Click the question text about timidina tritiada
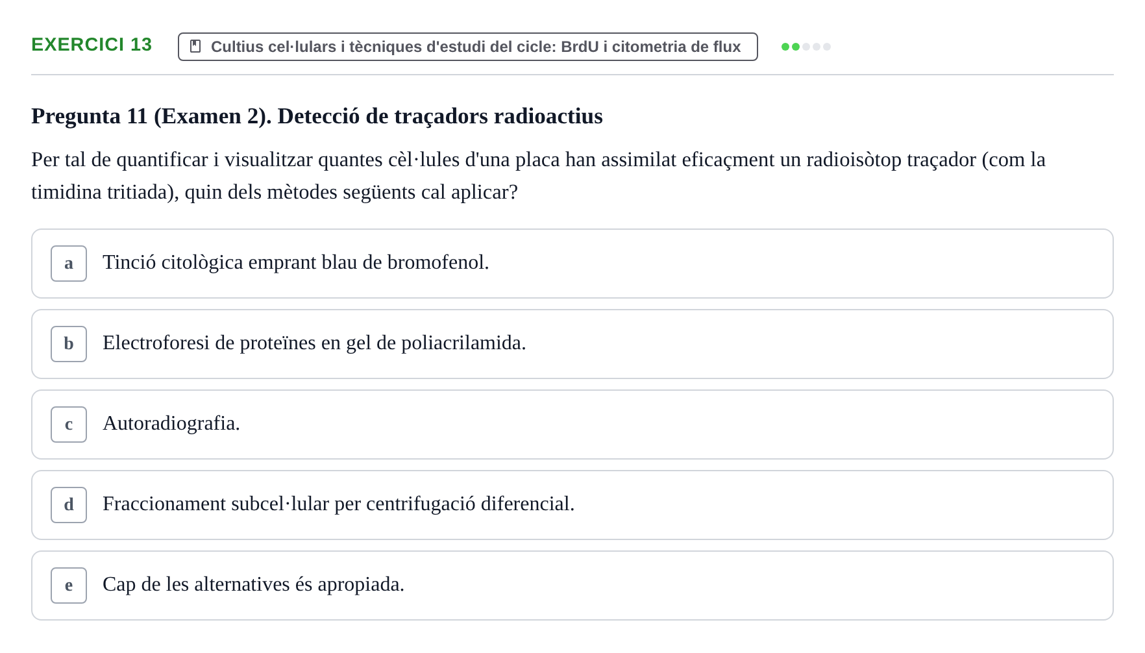 coord(538,176)
